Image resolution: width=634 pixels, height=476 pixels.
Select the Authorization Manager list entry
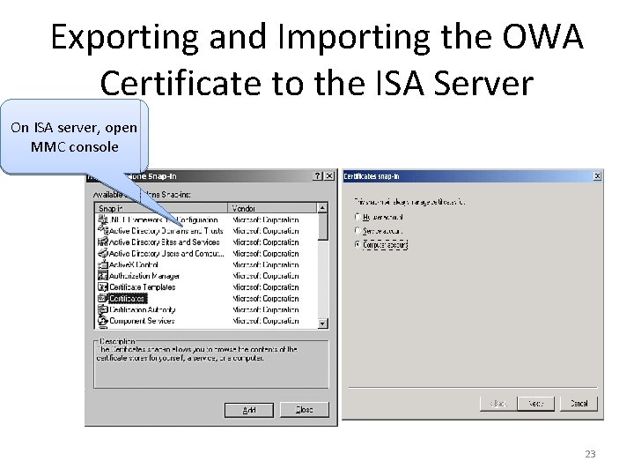click(x=144, y=276)
